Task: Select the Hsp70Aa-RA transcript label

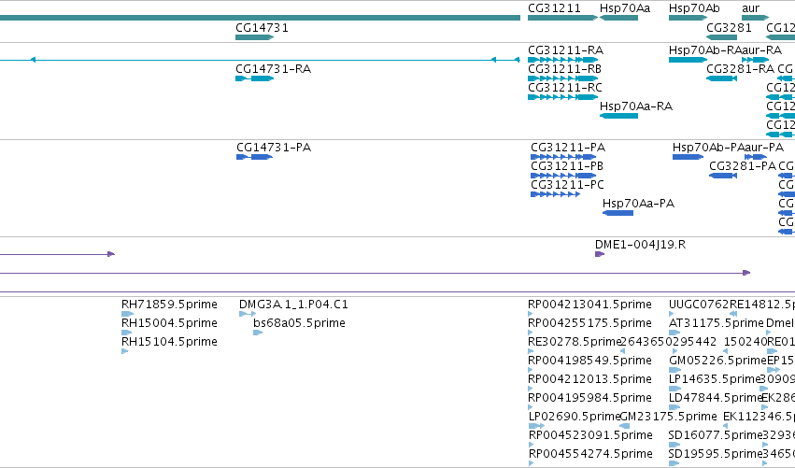Action: (x=636, y=106)
